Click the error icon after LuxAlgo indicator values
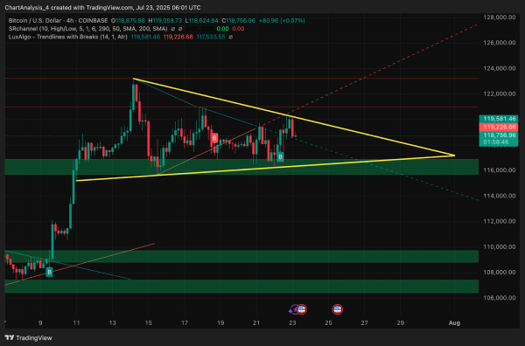525x346 pixels. [x=230, y=37]
